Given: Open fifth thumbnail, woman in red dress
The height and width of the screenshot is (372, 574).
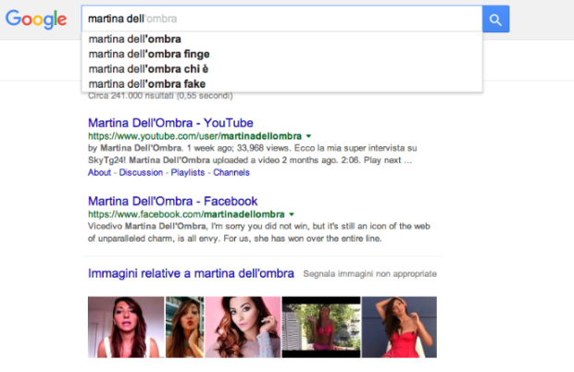Looking at the screenshot, I should coord(399,327).
